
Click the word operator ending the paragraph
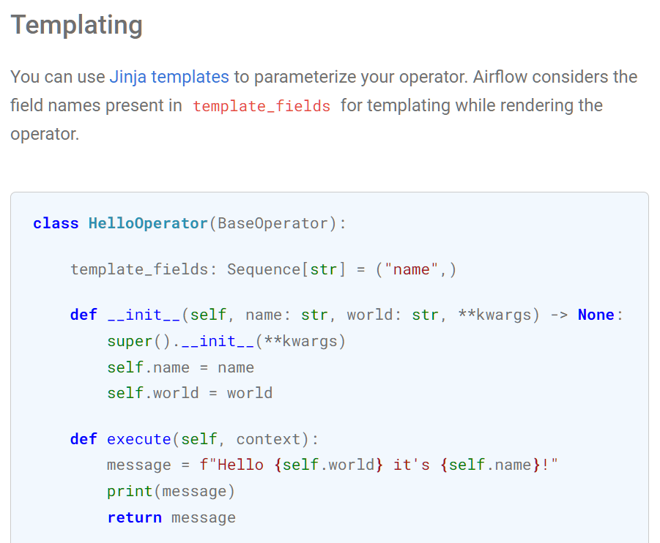tap(45, 135)
